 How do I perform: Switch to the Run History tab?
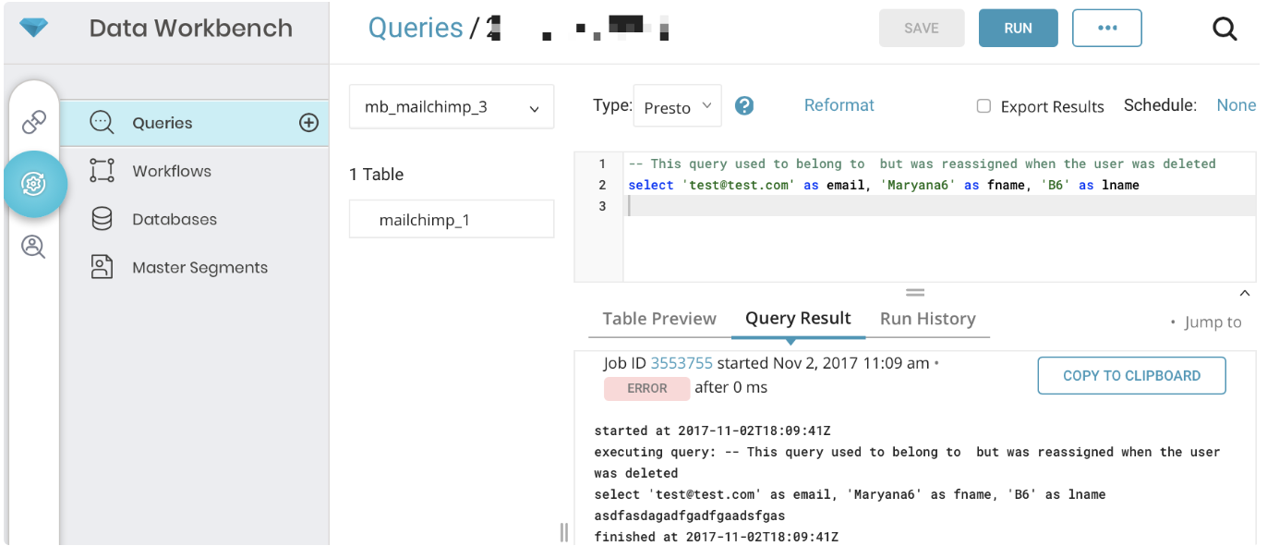927,319
